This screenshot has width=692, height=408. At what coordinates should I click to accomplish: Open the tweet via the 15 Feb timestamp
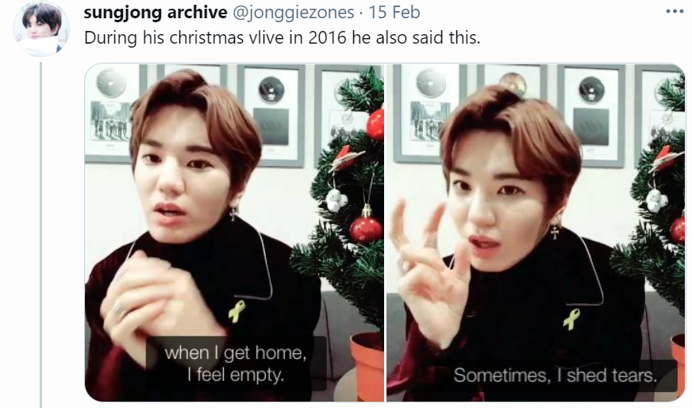tap(394, 12)
